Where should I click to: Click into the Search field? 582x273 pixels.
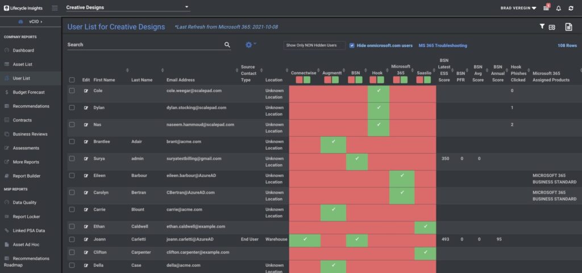(x=145, y=45)
